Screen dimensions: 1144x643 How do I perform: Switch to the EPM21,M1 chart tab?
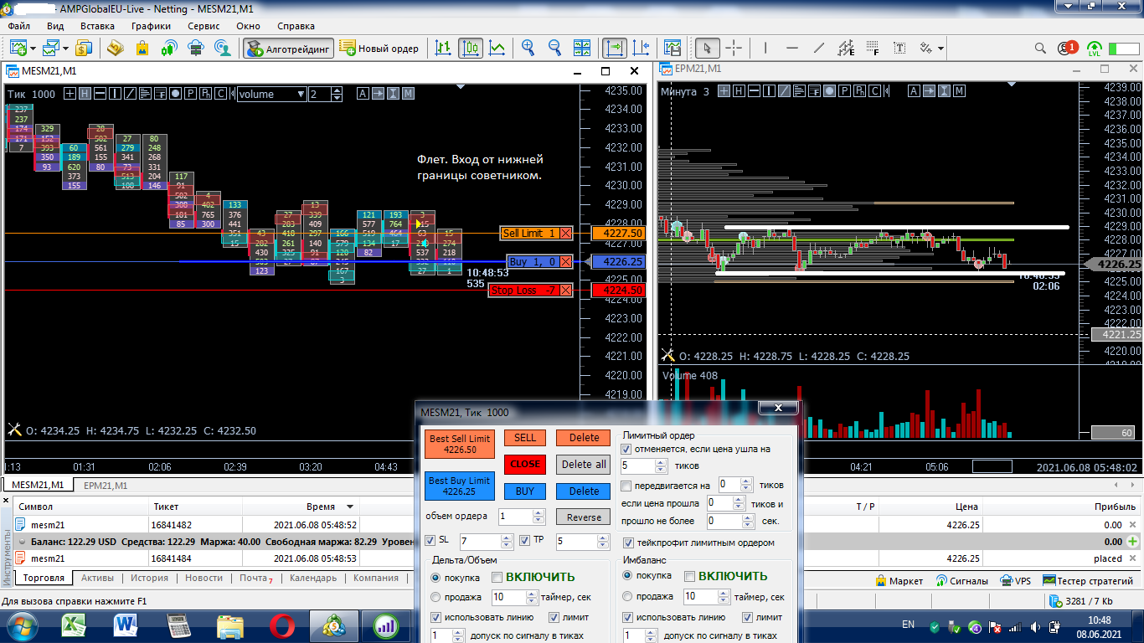[106, 486]
